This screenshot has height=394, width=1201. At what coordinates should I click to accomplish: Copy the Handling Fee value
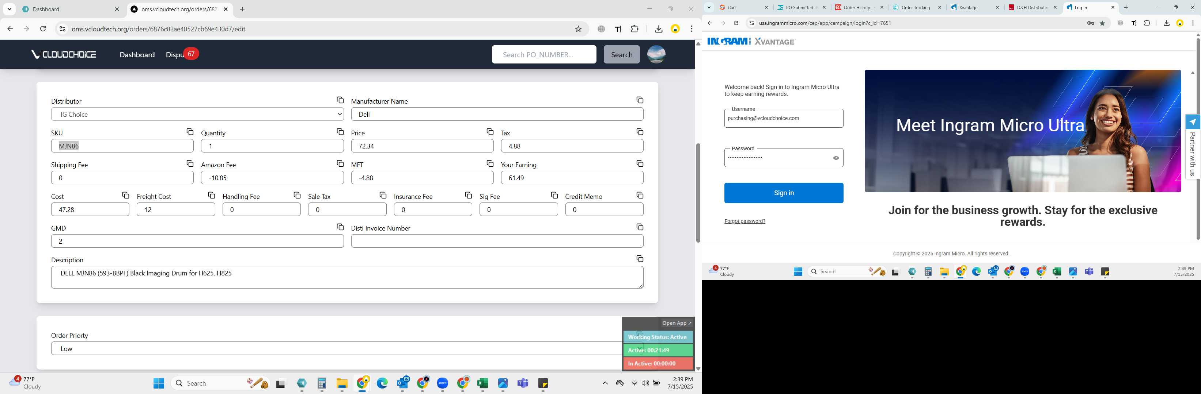pos(297,195)
